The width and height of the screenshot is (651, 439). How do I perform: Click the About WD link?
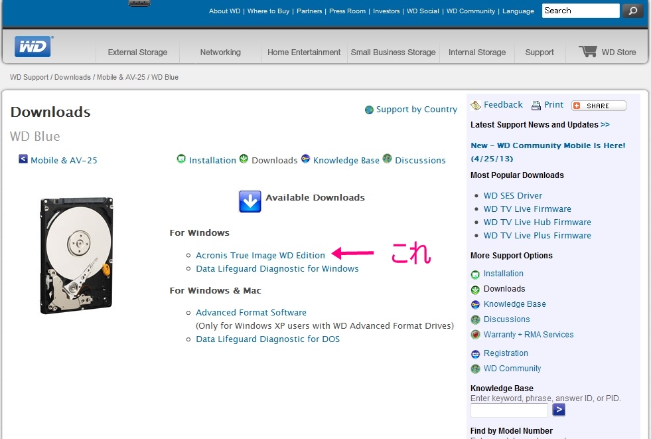click(x=224, y=11)
